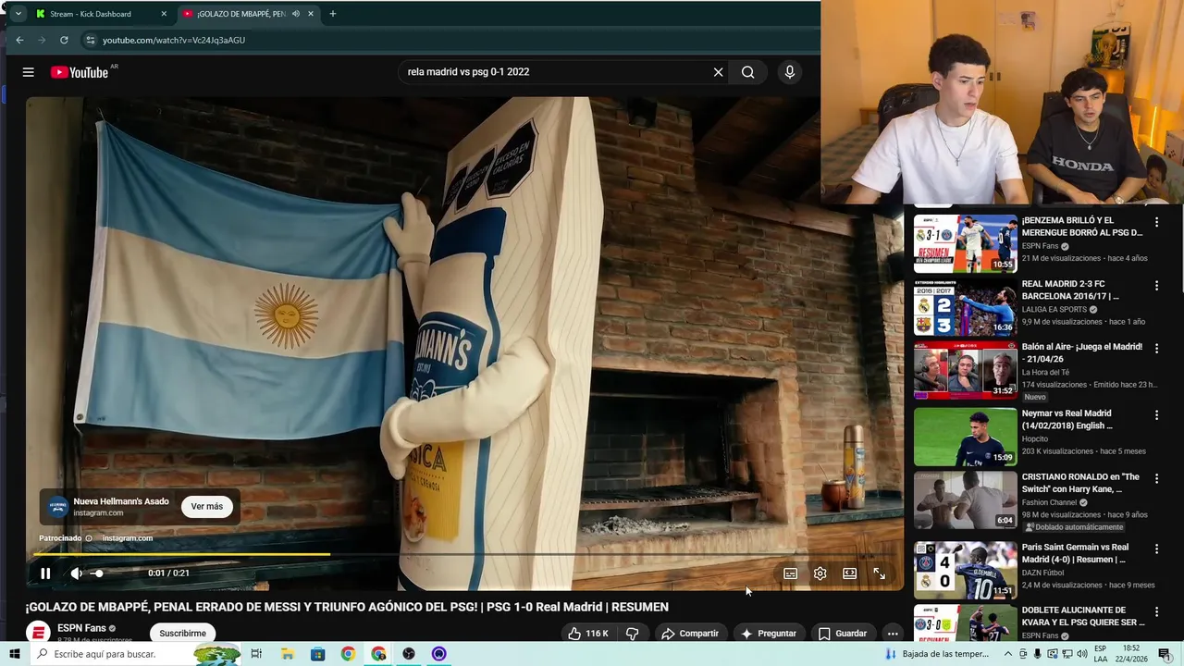Open Cristiano Ronaldo 'The Switch' video title
The height and width of the screenshot is (666, 1184).
(1080, 483)
